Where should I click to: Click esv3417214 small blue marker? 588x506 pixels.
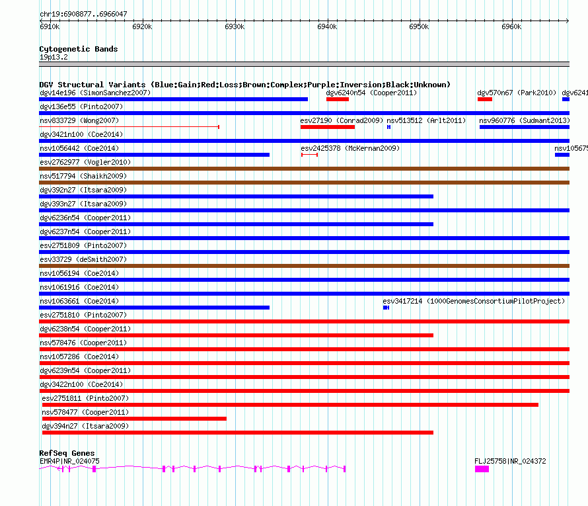pyautogui.click(x=386, y=308)
